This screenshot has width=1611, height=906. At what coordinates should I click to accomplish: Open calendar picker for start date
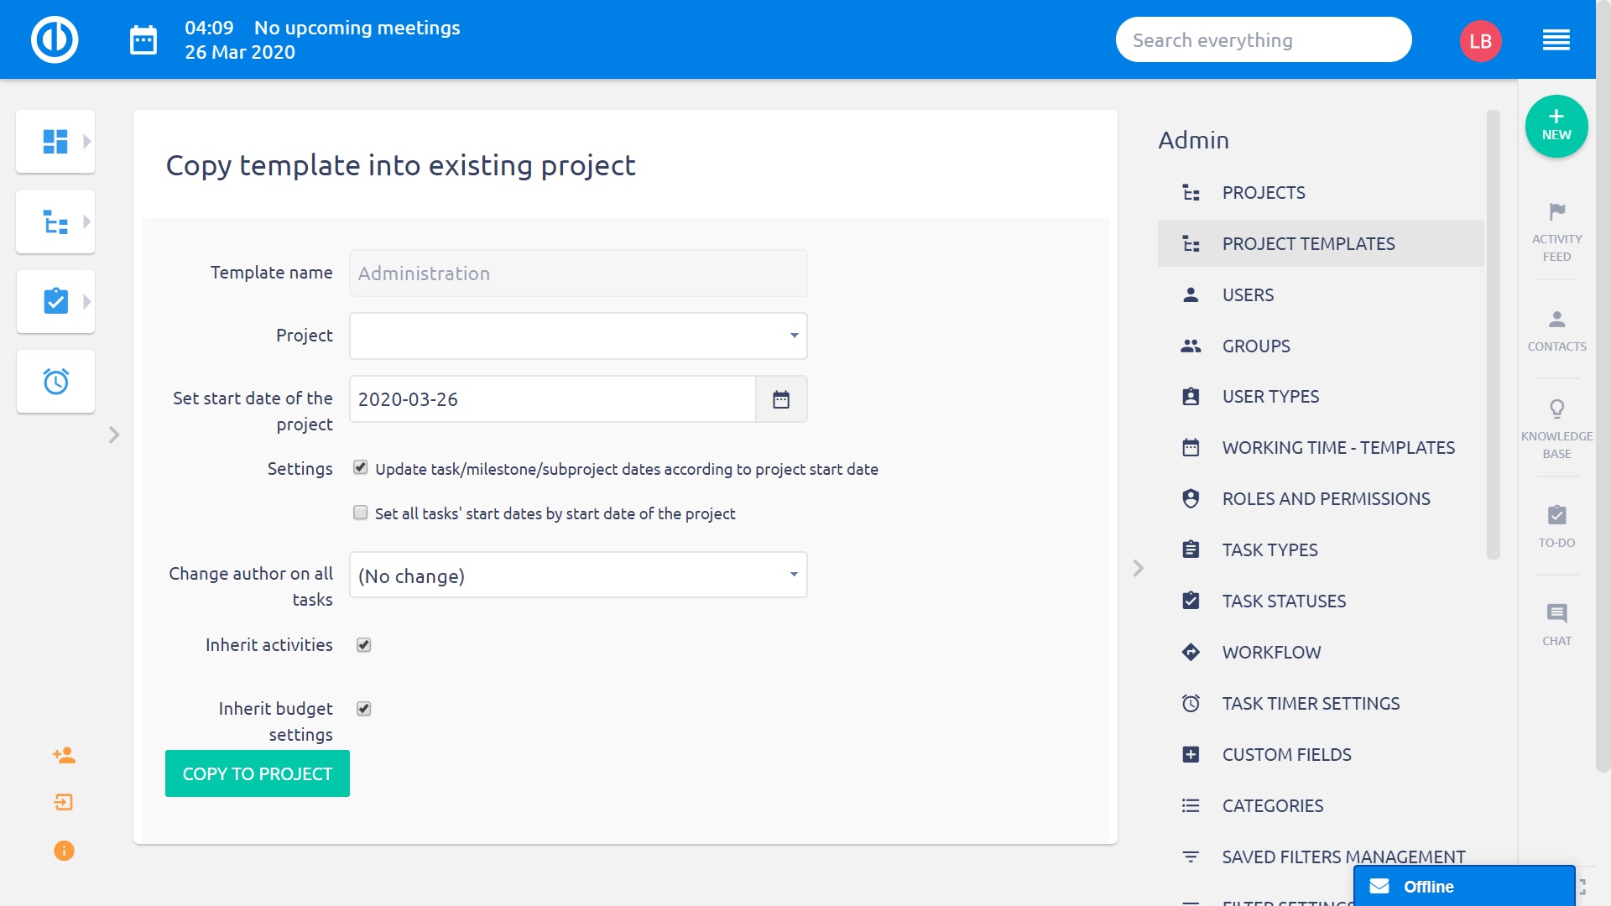click(x=780, y=399)
